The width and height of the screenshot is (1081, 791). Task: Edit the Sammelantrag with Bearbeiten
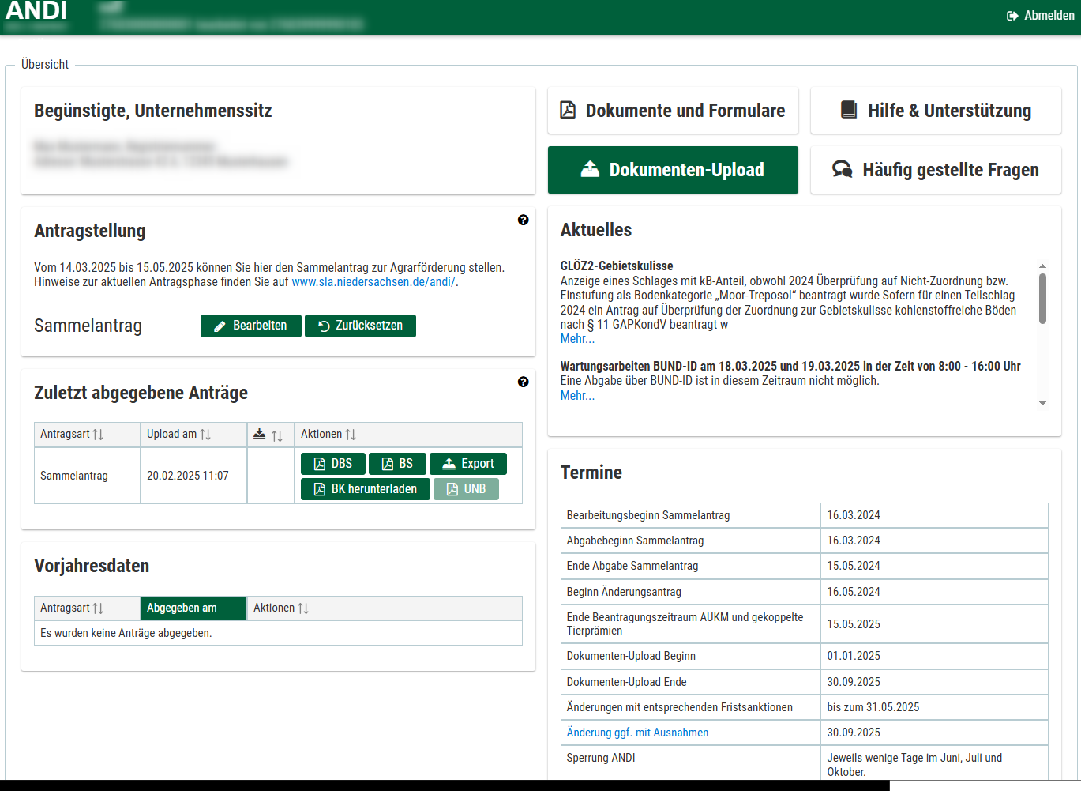click(x=250, y=326)
